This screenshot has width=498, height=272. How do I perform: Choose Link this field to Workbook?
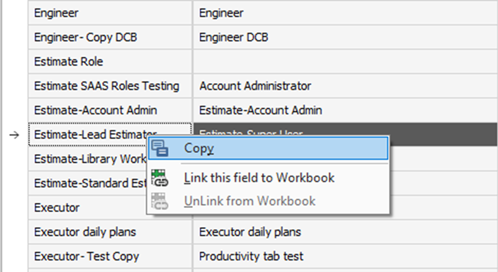click(x=259, y=177)
